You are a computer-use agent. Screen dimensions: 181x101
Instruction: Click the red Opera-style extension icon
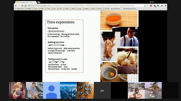tap(151, 6)
